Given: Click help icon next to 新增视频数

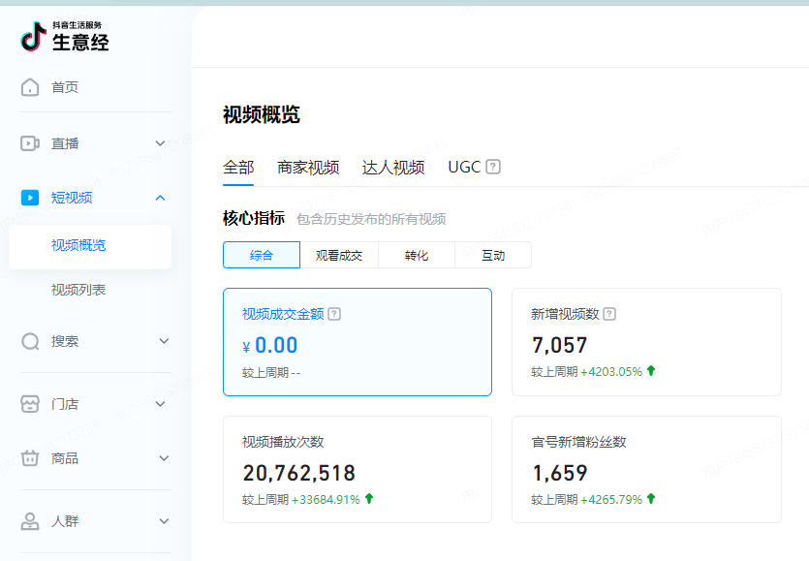Looking at the screenshot, I should coord(609,314).
